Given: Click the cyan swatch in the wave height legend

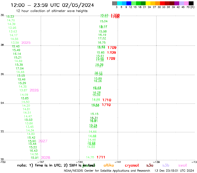Looking at the screenshot, I should click(x=120, y=3).
